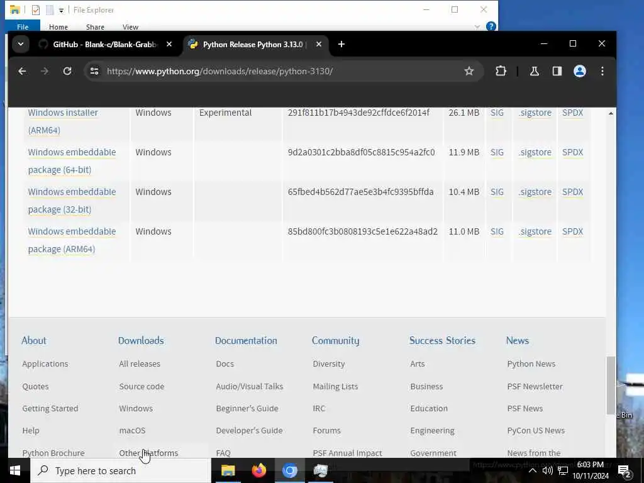Open new tab with plus button

click(341, 44)
